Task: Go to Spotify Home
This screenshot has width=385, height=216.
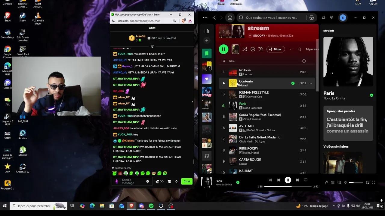Action: click(x=230, y=18)
